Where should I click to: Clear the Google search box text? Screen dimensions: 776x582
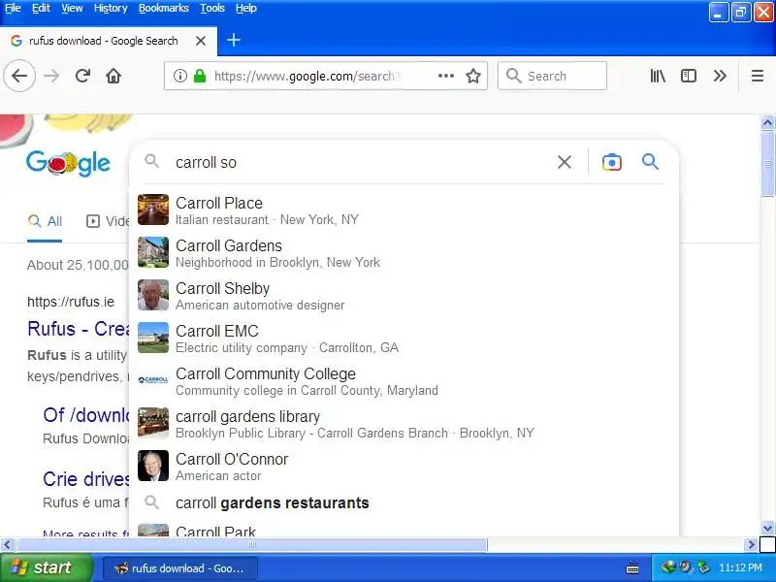[565, 162]
